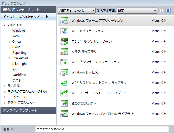
Task: Select Windows under Visual C#
Action: click(19, 31)
